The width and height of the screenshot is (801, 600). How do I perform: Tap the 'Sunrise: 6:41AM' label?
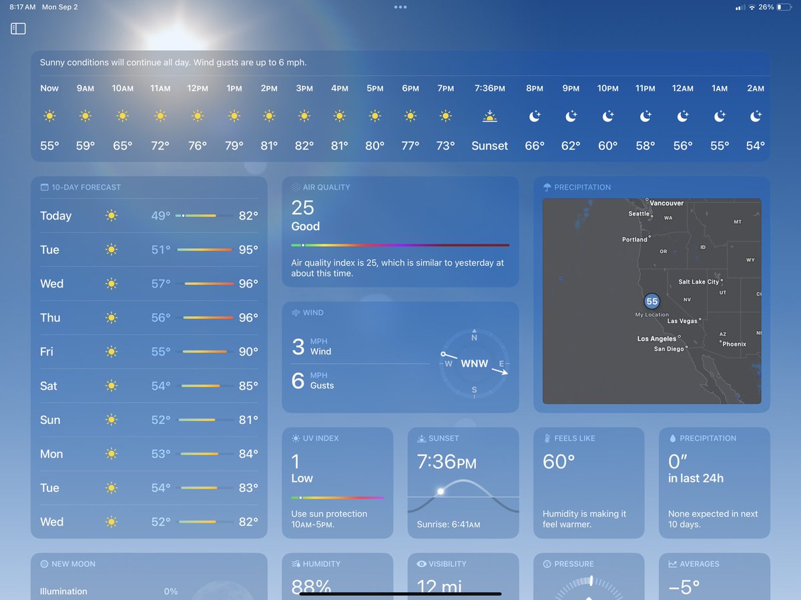click(x=449, y=525)
